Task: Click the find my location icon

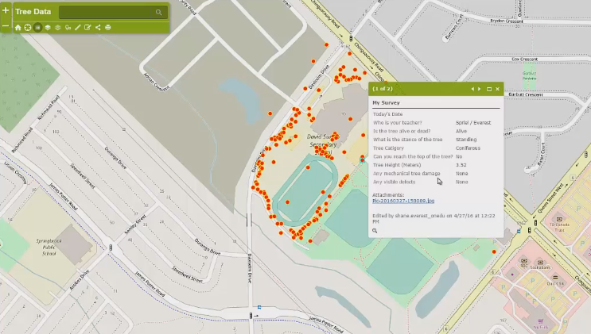Action: pos(28,28)
